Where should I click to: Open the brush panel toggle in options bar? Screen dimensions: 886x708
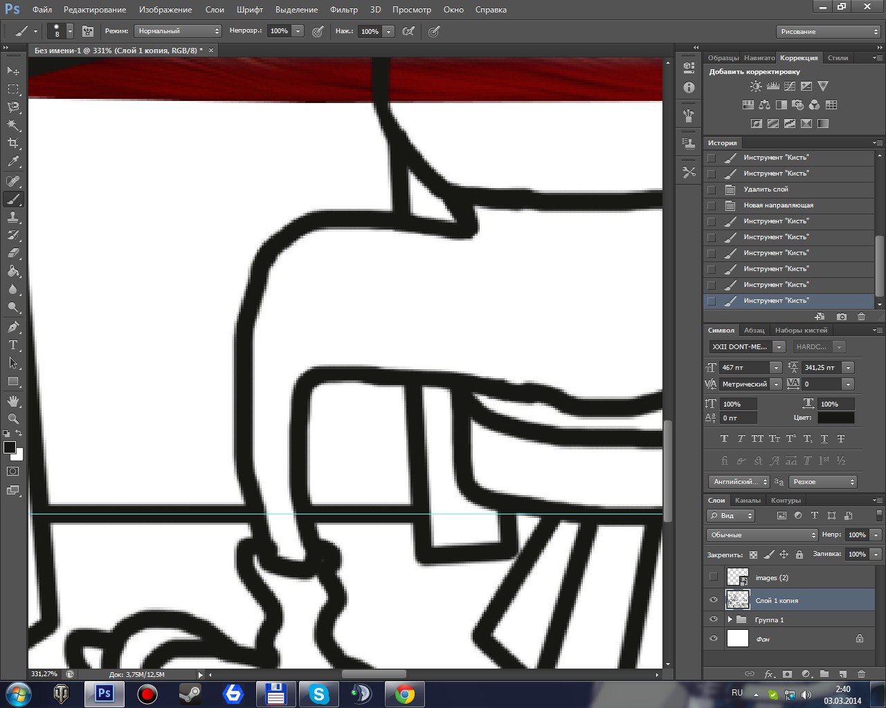coord(88,31)
